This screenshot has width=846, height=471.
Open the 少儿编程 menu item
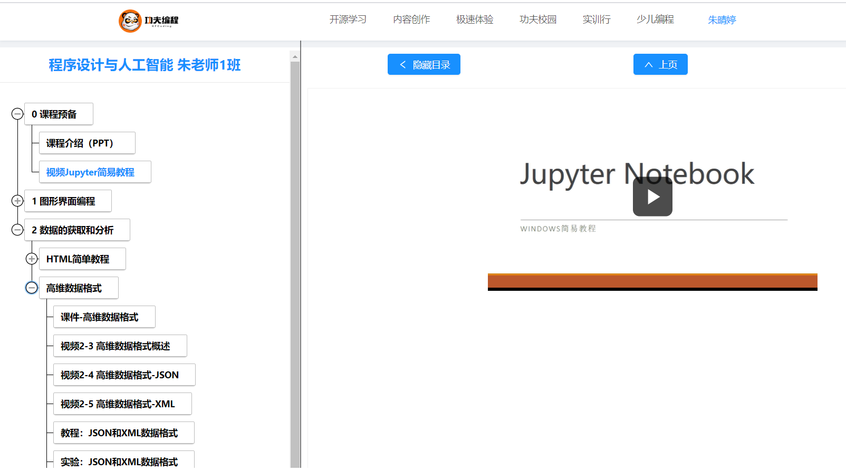coord(655,19)
